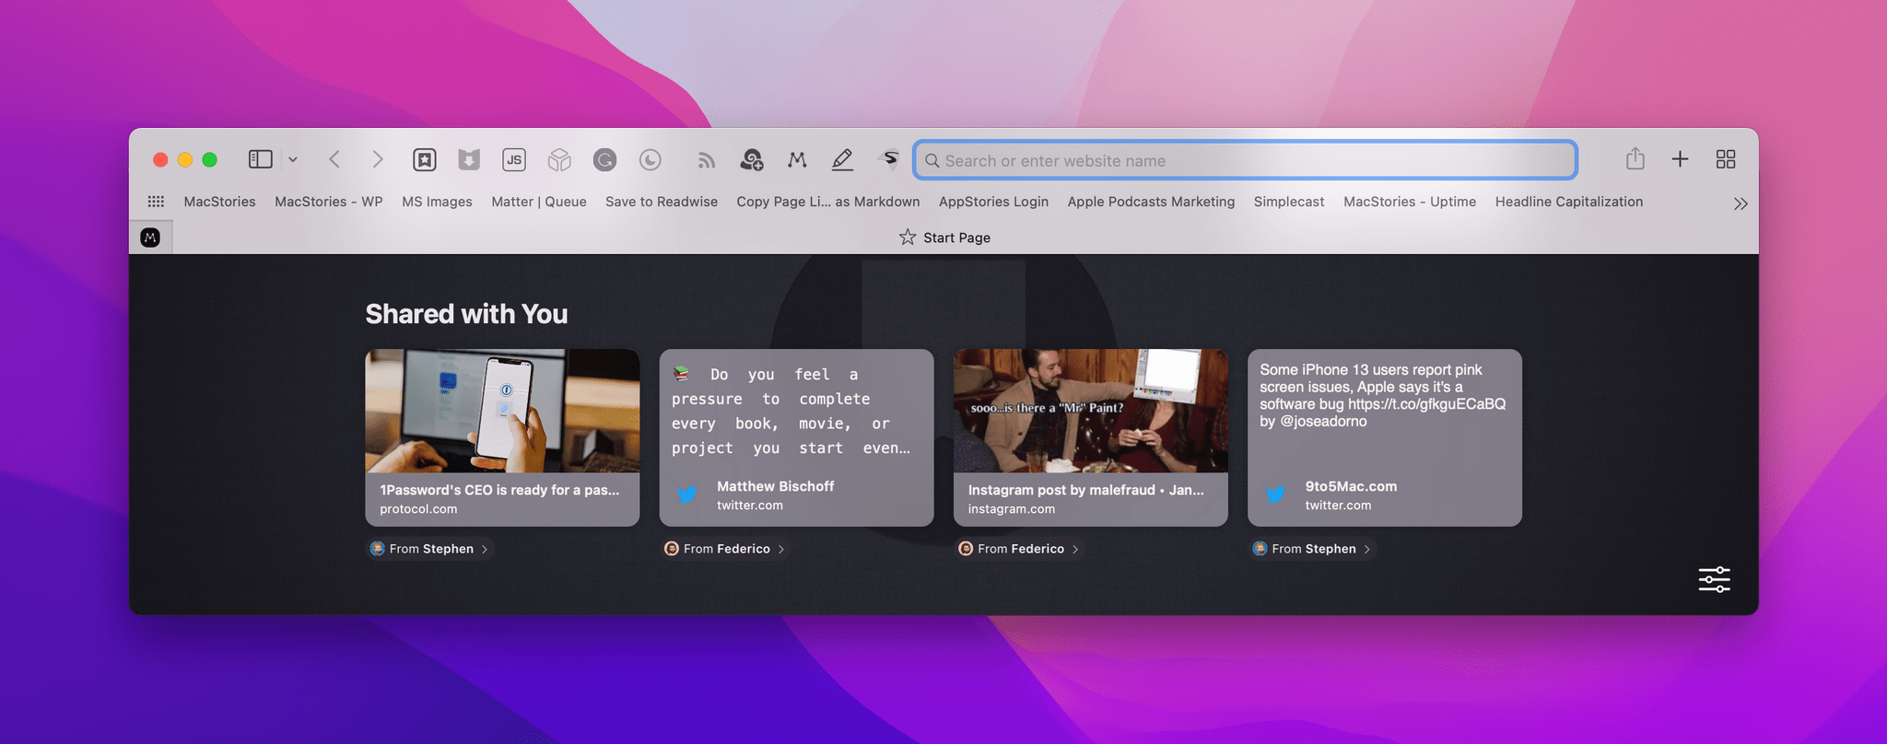This screenshot has height=744, width=1887.
Task: Open the Apple Podcasts Marketing bookmark
Action: 1151,202
